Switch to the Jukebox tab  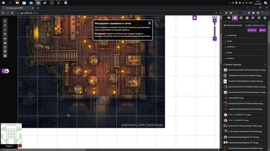[x=253, y=18]
